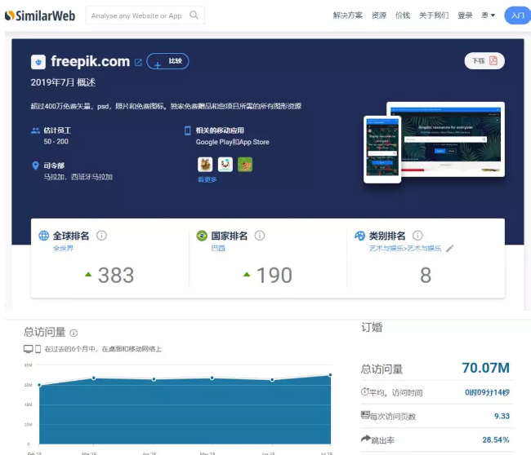Viewport: 531px width, 455px height.
Task: Show info for 类别排名
Action: click(417, 236)
